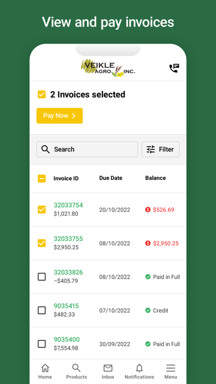This screenshot has height=384, width=216.
Task: Tap the phone contact icon in header
Action: pos(174,68)
